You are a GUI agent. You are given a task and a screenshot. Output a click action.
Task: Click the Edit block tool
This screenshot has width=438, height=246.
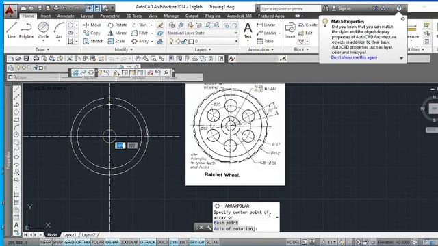click(x=305, y=33)
